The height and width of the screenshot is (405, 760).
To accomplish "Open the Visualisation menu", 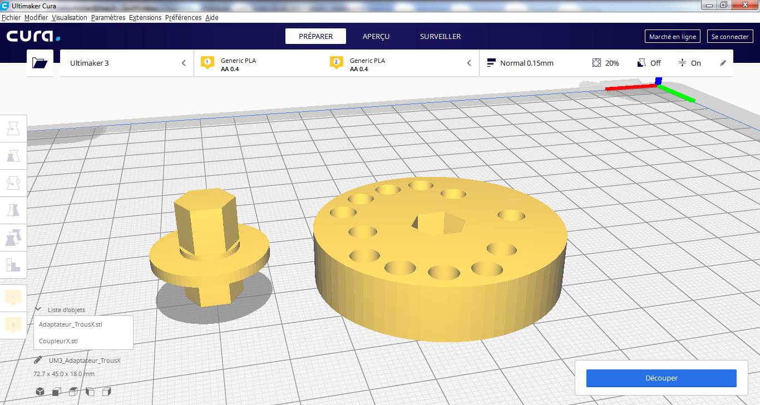I will [x=70, y=18].
